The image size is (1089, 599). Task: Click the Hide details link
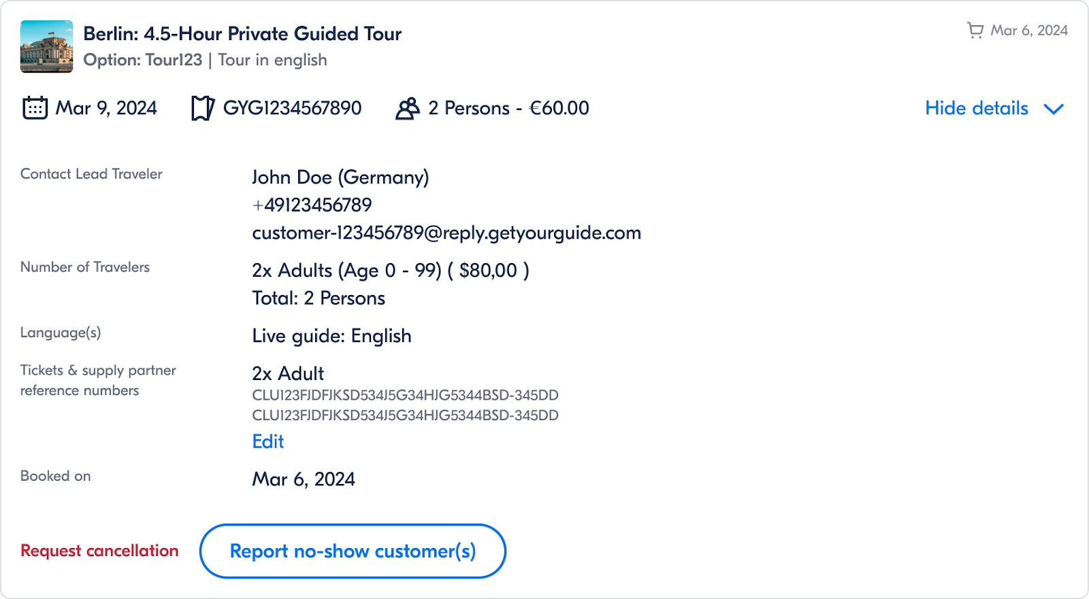coord(977,108)
